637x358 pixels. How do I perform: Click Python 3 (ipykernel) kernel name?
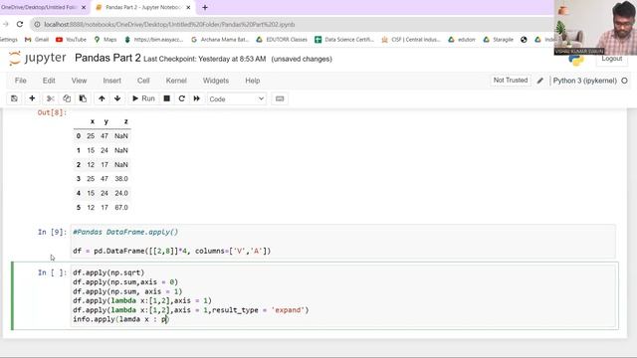584,81
